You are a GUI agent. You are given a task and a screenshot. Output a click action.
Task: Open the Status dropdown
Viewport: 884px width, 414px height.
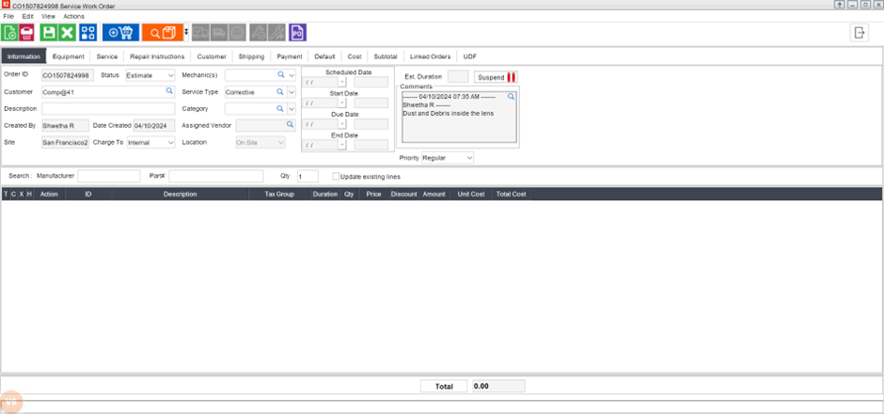170,75
